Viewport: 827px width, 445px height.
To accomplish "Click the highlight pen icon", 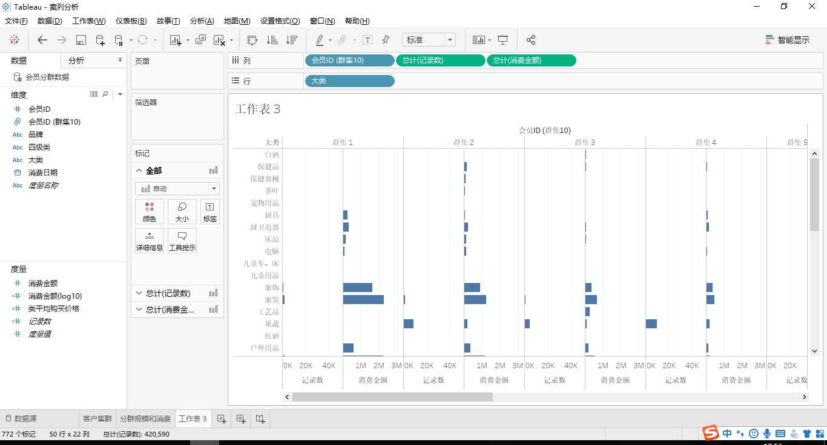I will click(320, 40).
